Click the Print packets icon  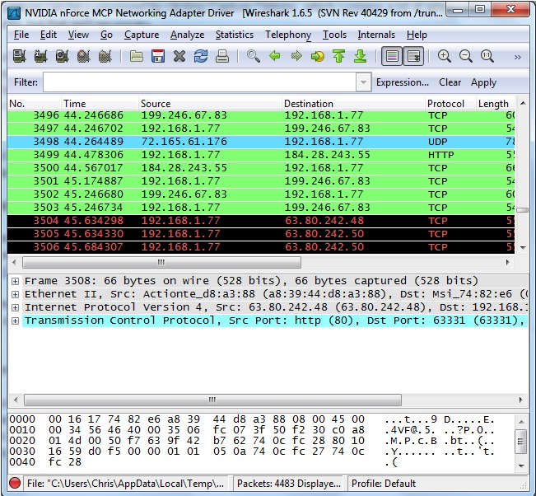click(222, 56)
